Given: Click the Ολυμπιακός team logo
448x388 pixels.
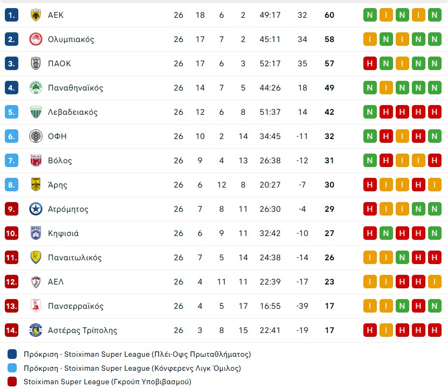Looking at the screenshot, I should click(36, 39).
